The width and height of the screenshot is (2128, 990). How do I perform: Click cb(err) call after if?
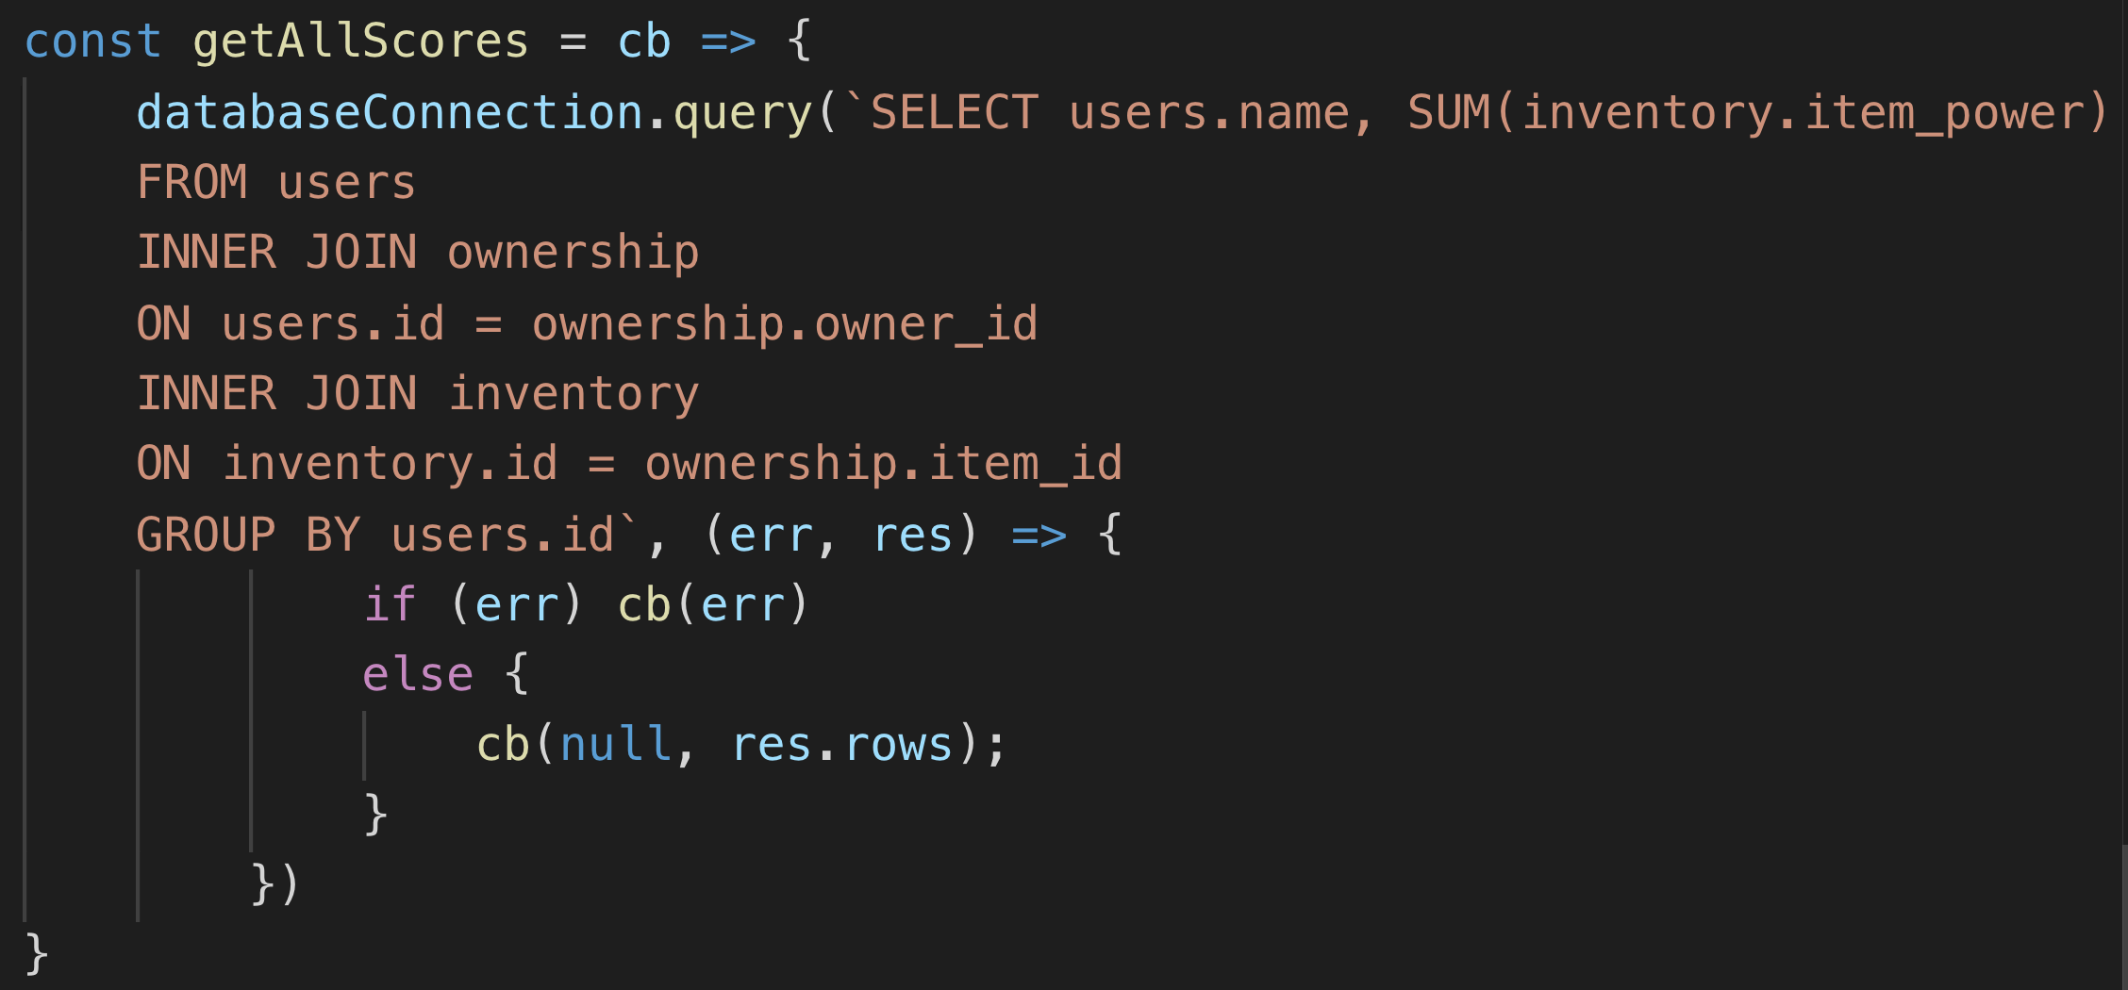click(x=714, y=604)
